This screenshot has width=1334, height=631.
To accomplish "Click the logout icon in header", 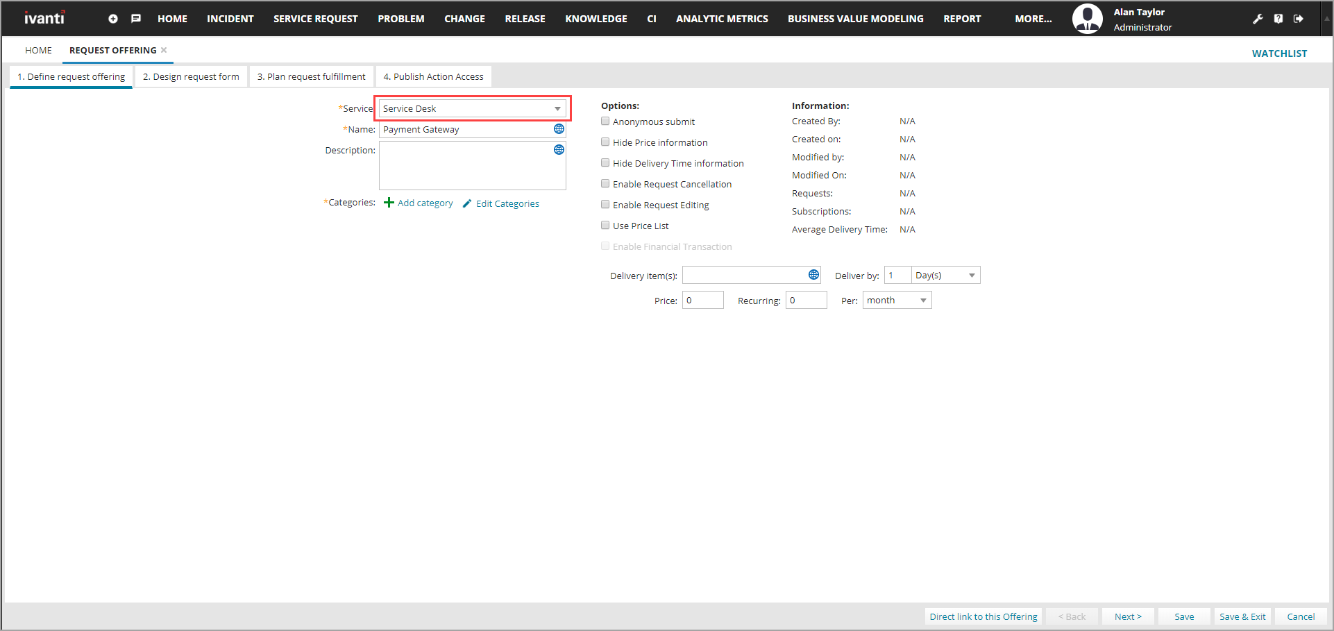I will [1299, 19].
